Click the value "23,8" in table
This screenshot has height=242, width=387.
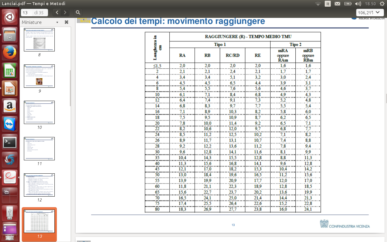[x=258, y=209]
